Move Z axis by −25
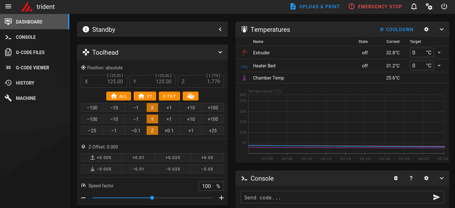Viewport: 455px width, 208px height. coord(92,130)
